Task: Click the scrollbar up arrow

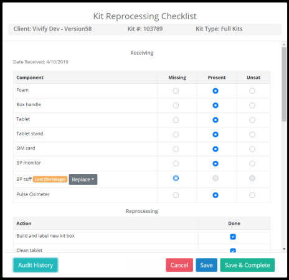Action: [x=284, y=45]
